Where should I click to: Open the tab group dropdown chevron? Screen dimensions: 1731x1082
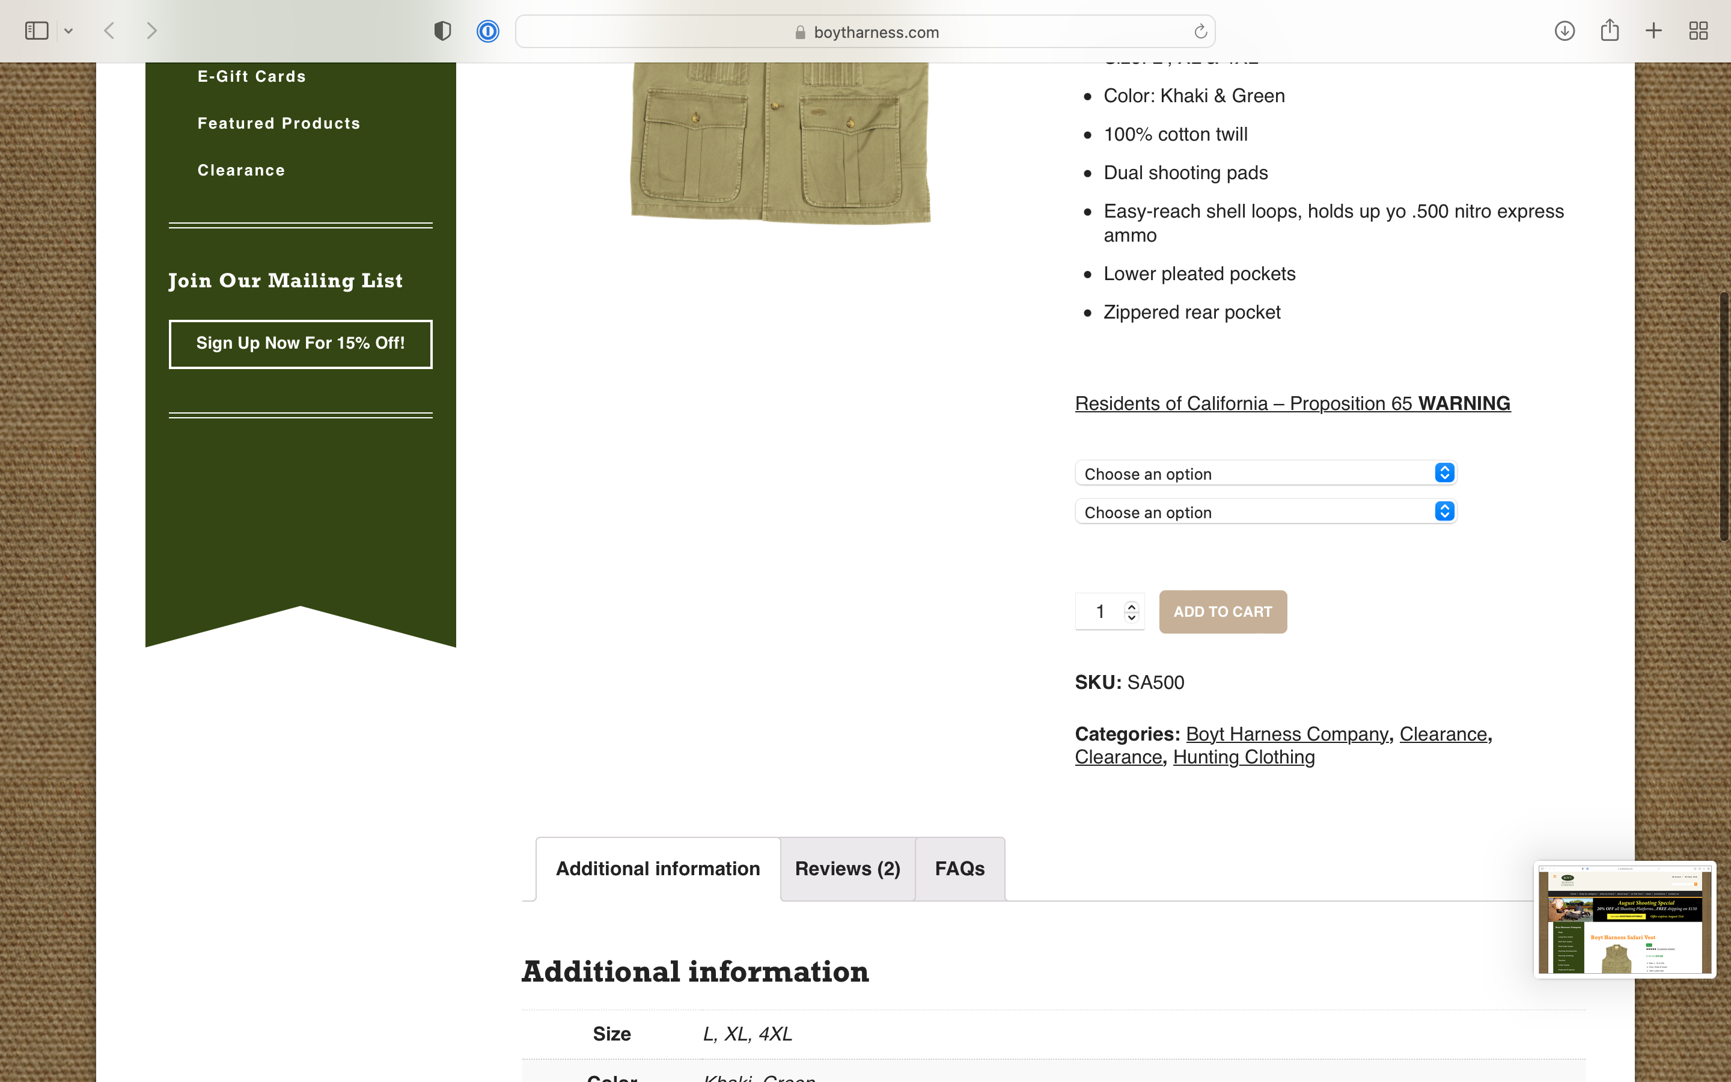coord(69,31)
